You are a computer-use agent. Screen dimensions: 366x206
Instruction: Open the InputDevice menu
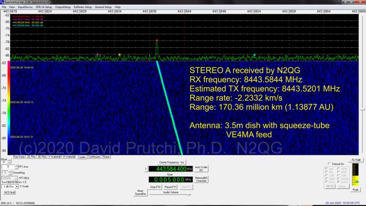25,7
